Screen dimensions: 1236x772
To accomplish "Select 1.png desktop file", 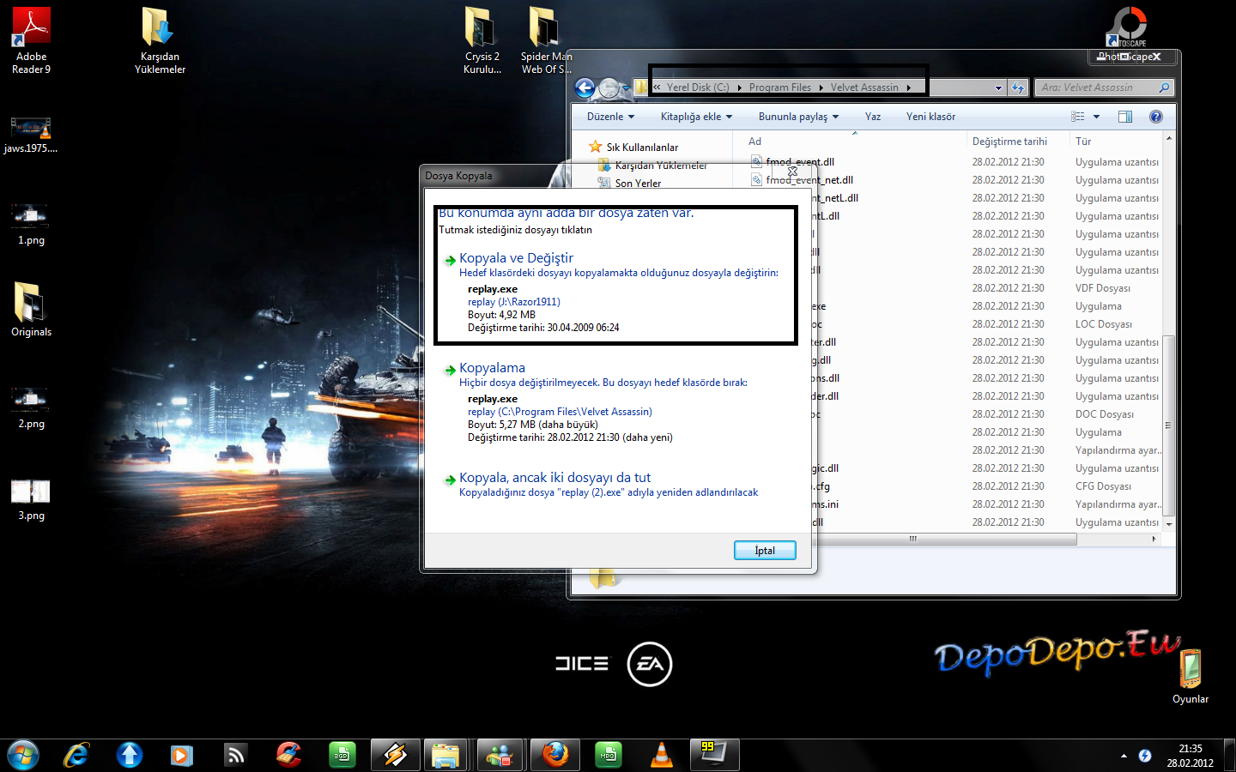I will 31,225.
